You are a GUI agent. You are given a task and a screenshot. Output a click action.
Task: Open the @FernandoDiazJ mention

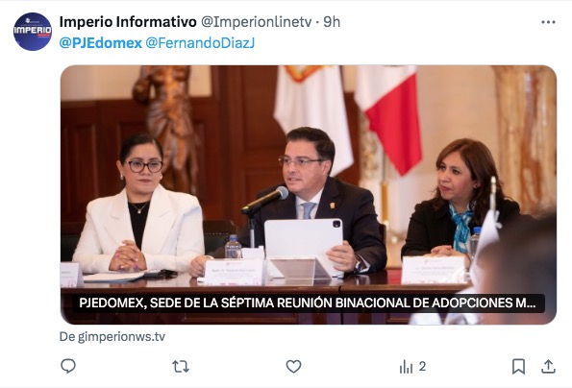pos(200,43)
